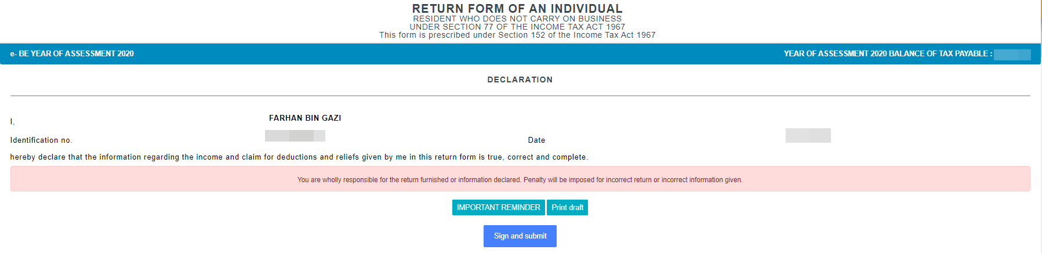The width and height of the screenshot is (1042, 253).
Task: Click the 'I,' text before the name
Action: [12, 122]
